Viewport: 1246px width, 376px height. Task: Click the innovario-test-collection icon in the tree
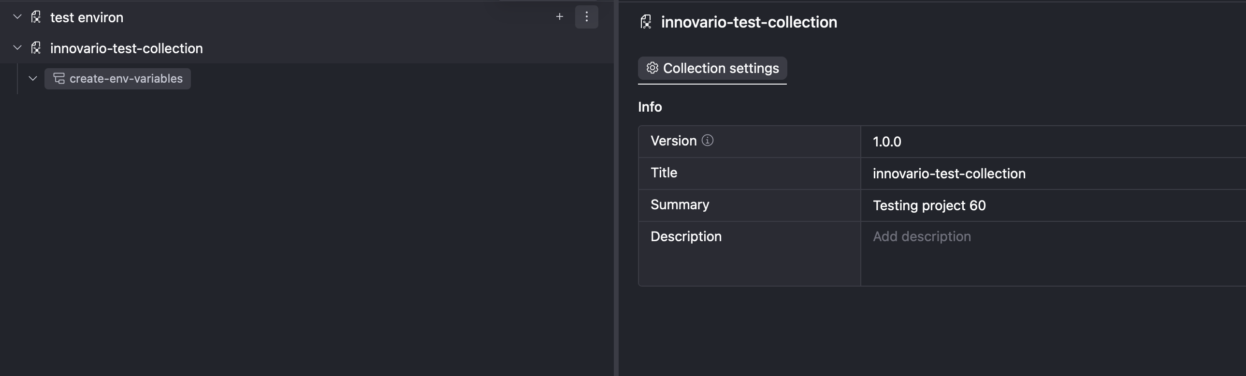(x=36, y=48)
